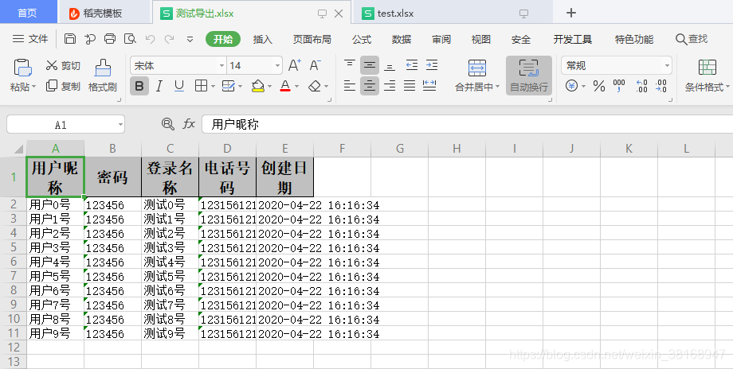The image size is (733, 369).
Task: Switch to the 审阅 Review tab
Action: 441,39
